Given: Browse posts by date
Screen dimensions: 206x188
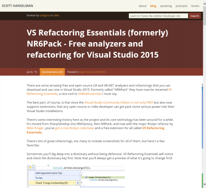Looking at the screenshot, I should click(x=56, y=15).
